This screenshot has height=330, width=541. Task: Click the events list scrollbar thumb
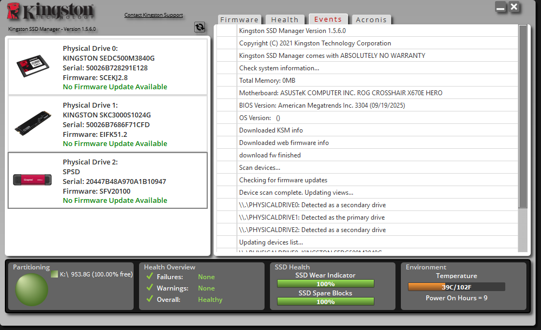point(523,116)
